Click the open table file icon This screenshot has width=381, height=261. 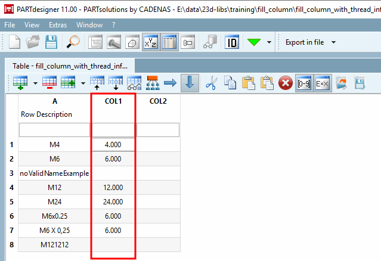pyautogui.click(x=341, y=83)
